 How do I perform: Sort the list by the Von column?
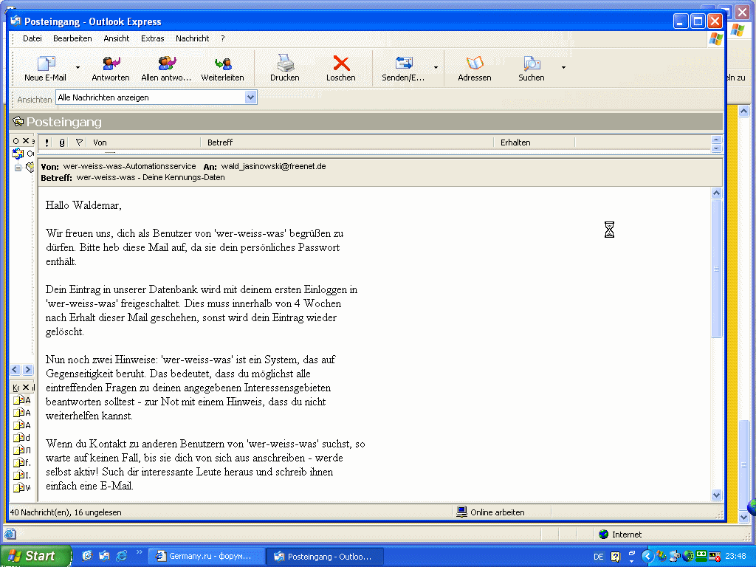point(145,142)
